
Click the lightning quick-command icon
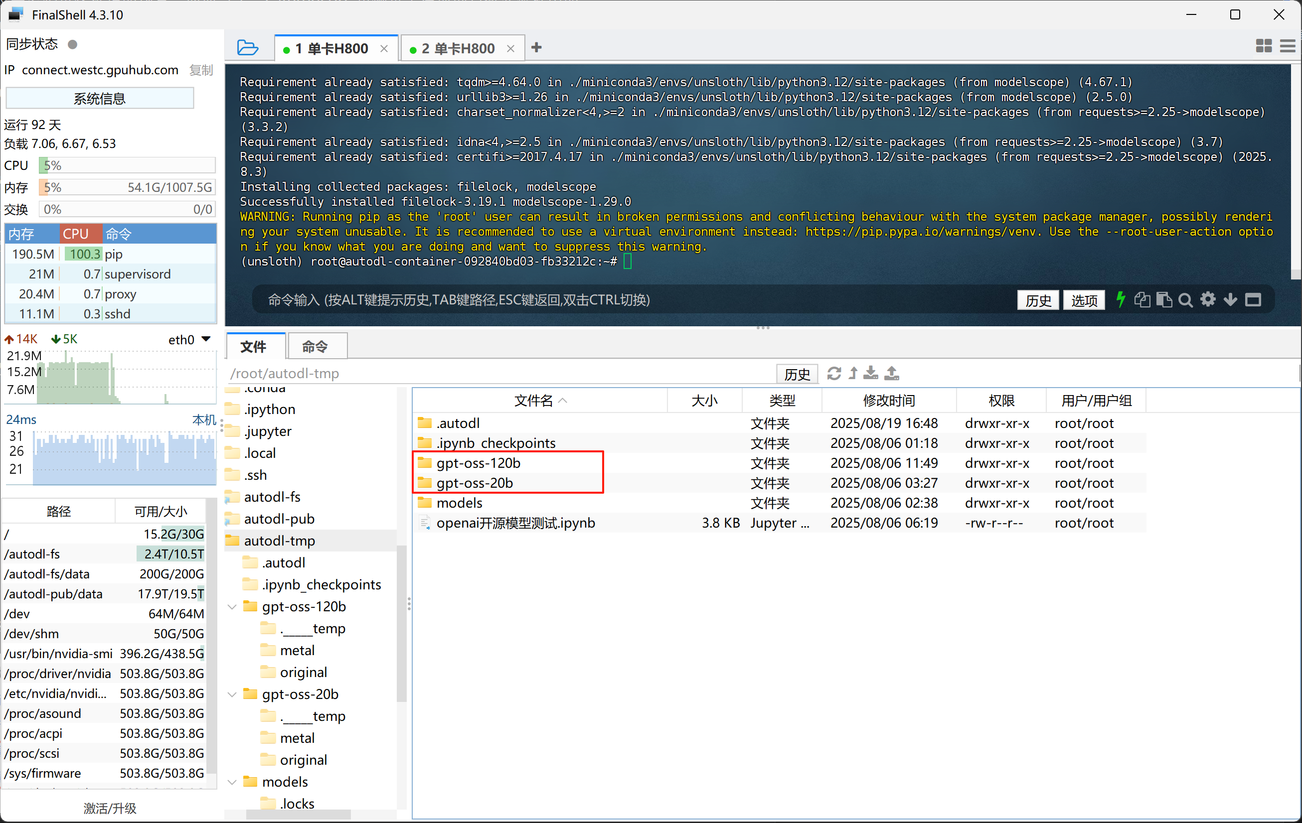(x=1121, y=299)
